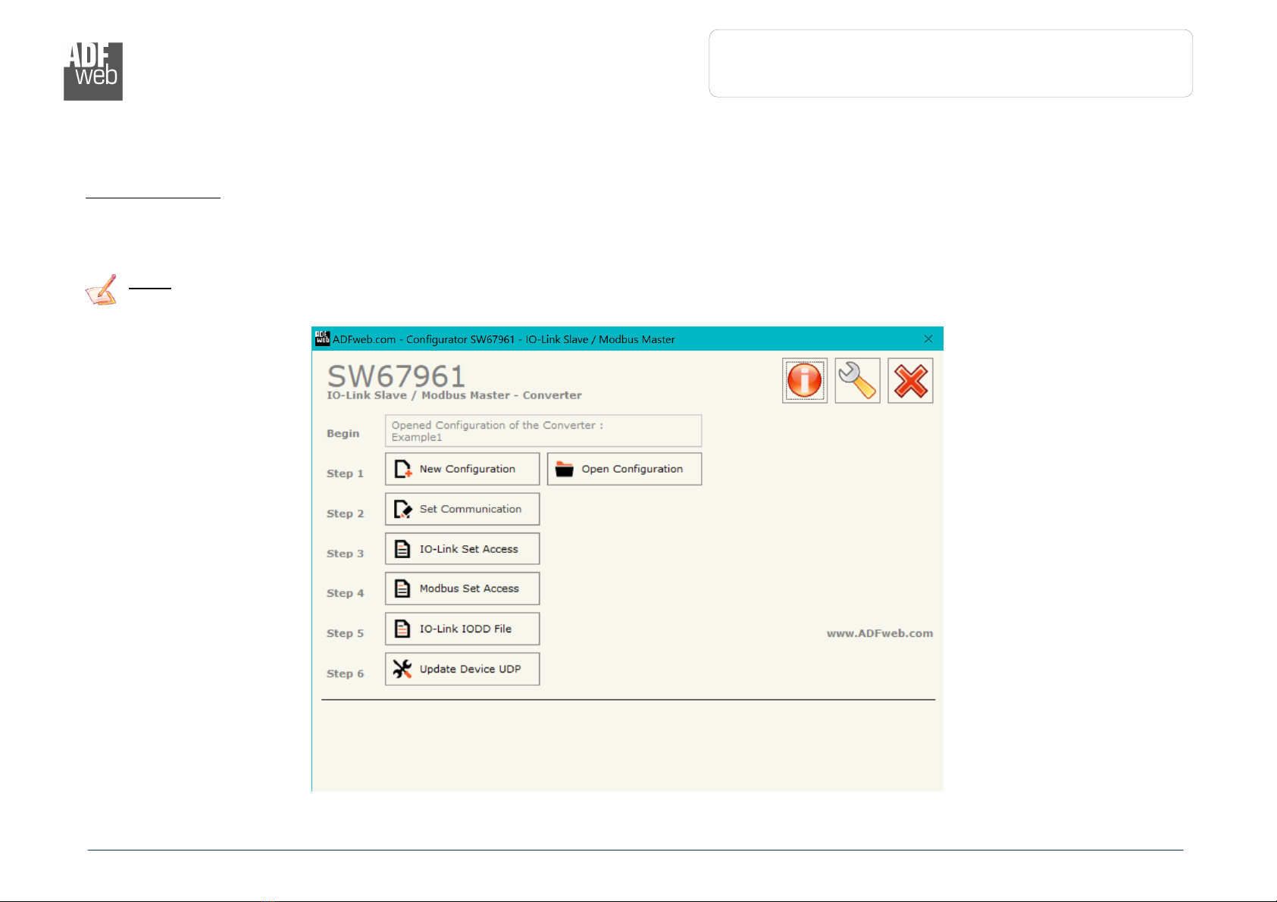Click the folder icon in Open Configuration
This screenshot has height=902, width=1277.
[565, 469]
